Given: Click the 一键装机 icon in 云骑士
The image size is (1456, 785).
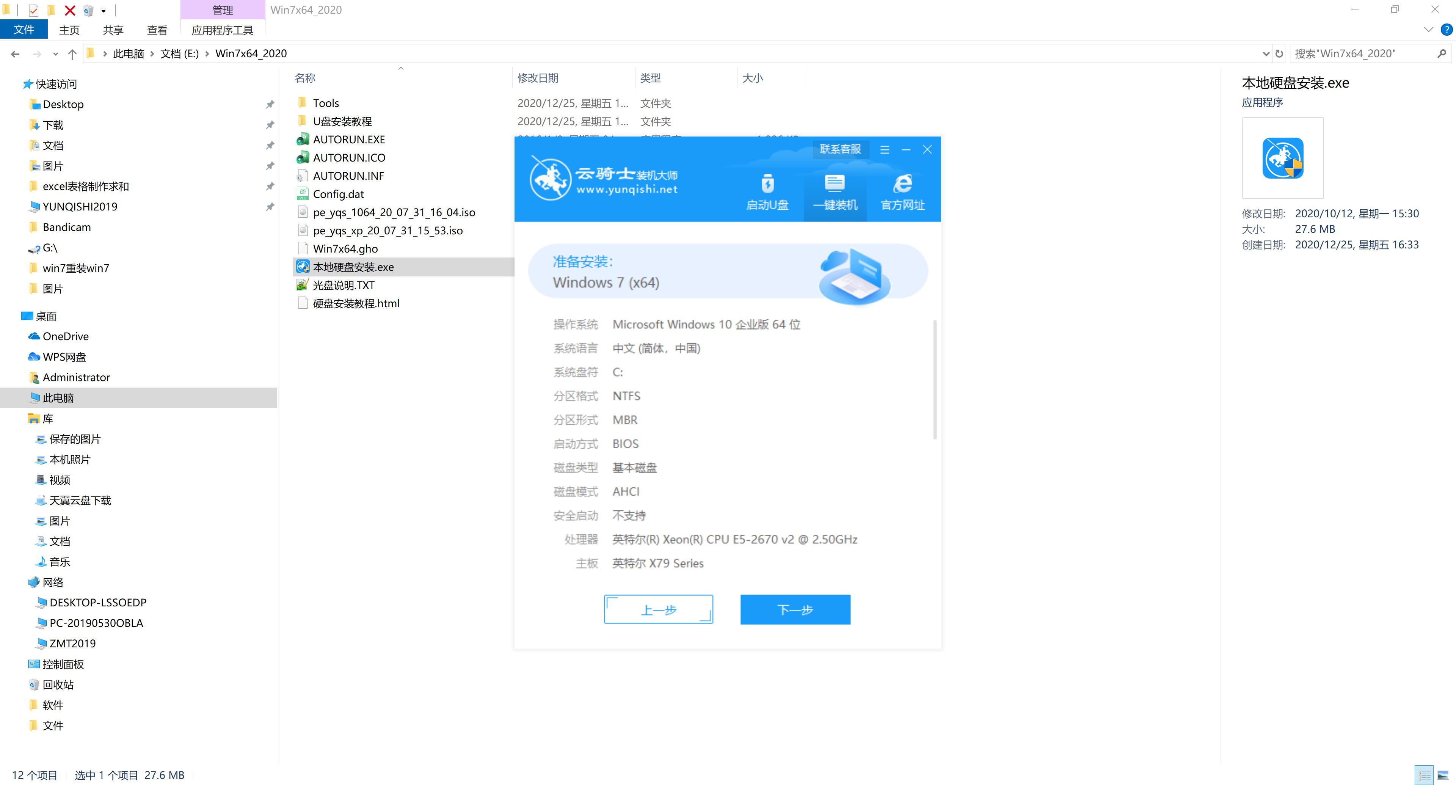Looking at the screenshot, I should [832, 190].
